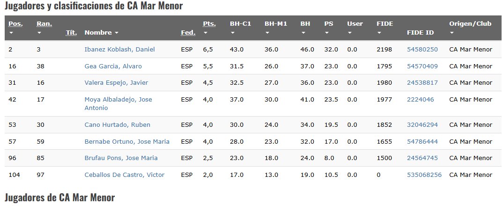Click the sort arrow under PS column
Image resolution: width=502 pixels, height=212 pixels.
tap(327, 33)
